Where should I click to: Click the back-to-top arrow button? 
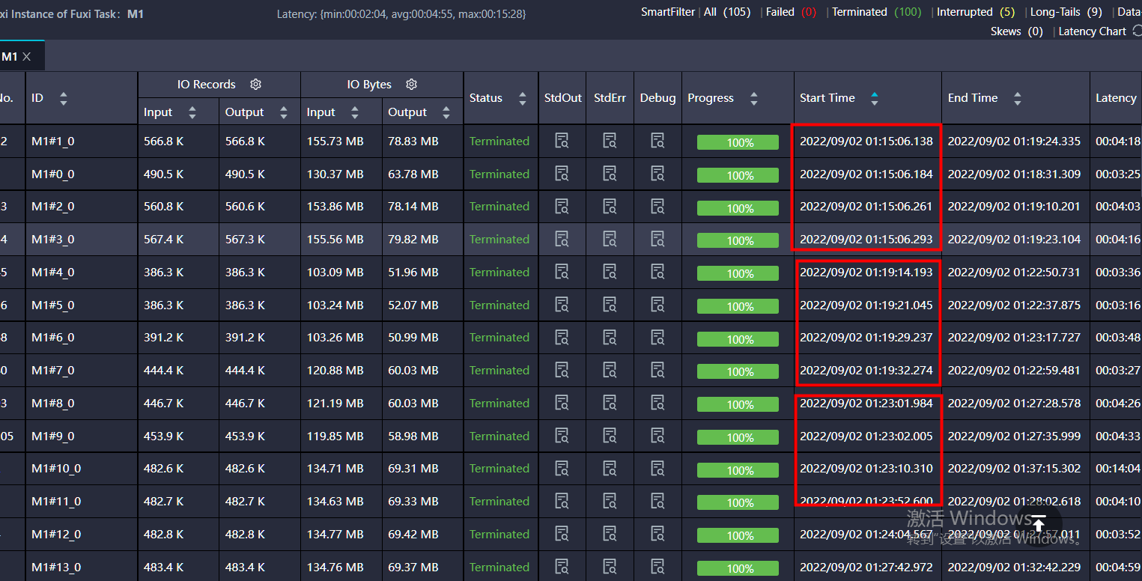[x=1039, y=523]
